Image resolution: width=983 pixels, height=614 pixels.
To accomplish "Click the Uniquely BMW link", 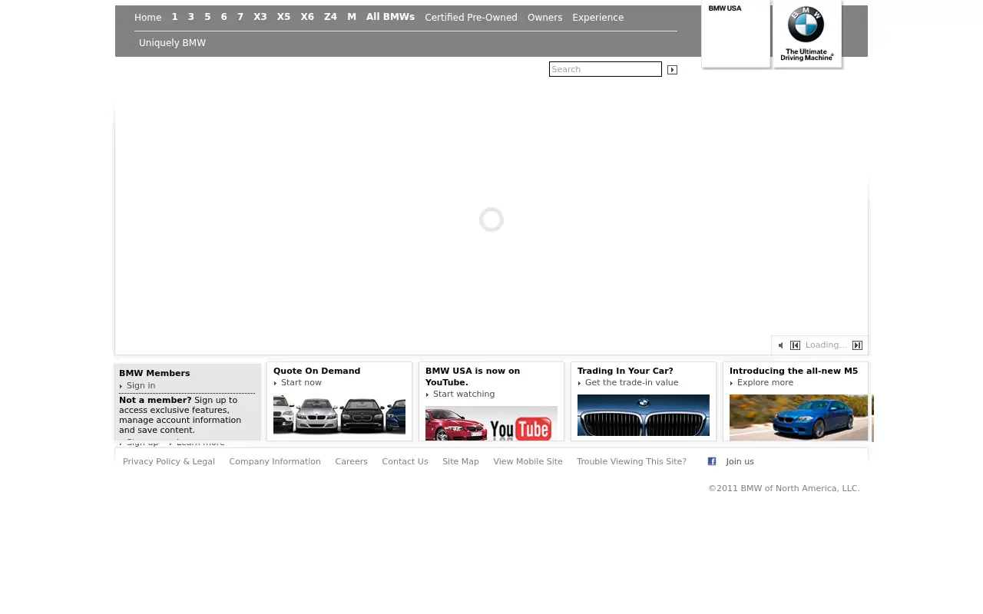I will [172, 43].
